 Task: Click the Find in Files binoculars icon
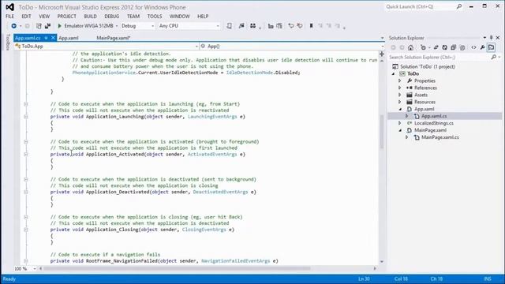252,26
